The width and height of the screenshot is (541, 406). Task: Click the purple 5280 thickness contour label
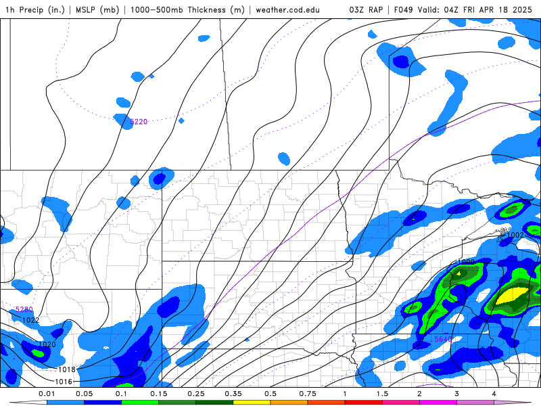point(24,309)
